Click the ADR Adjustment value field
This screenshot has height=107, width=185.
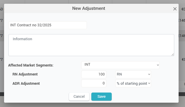click(x=94, y=83)
